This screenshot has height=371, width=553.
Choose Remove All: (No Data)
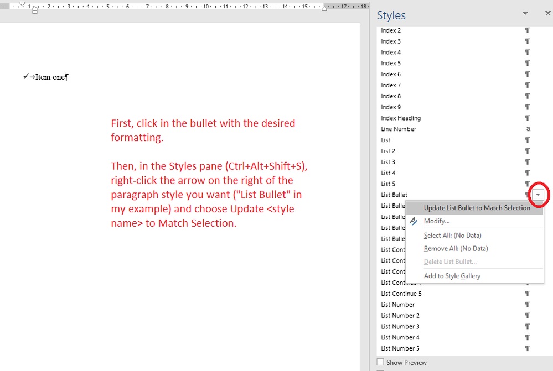[x=456, y=248]
